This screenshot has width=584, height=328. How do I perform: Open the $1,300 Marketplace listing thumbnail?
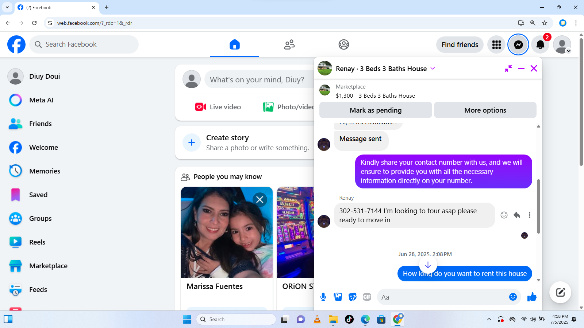click(325, 90)
